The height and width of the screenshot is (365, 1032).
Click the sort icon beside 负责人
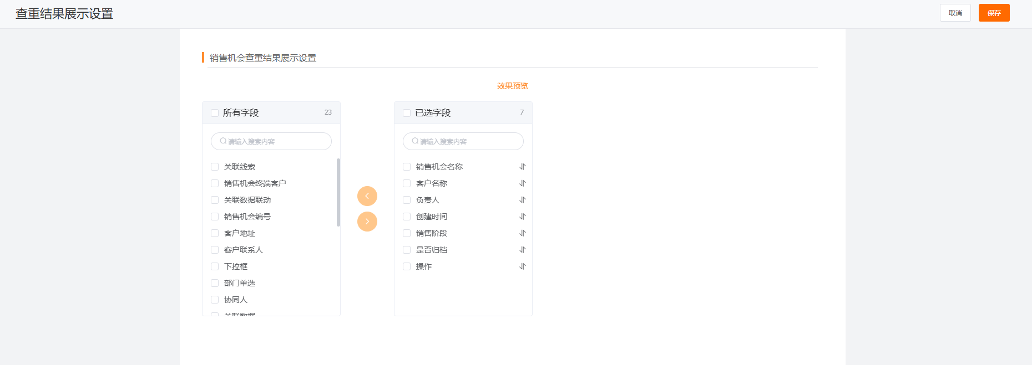coord(522,200)
